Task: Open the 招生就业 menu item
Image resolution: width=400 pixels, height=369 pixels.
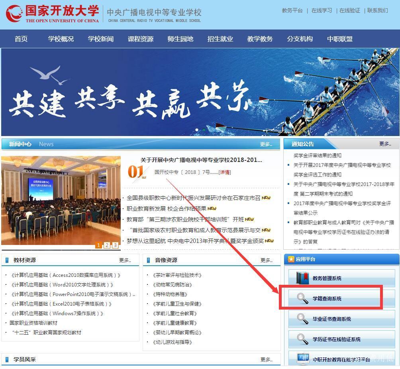Action: (x=220, y=39)
